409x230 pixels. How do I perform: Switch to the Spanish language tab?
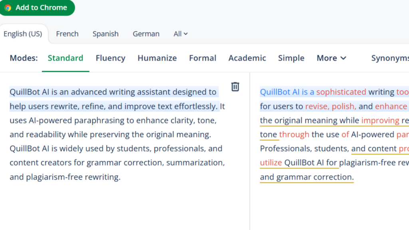105,34
